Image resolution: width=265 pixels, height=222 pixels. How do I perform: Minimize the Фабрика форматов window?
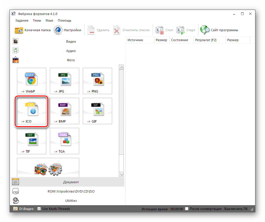point(234,14)
